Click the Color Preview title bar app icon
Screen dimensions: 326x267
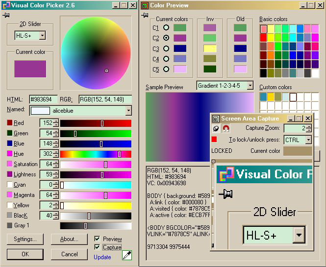tap(145, 5)
